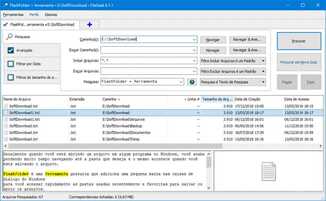The height and width of the screenshot is (201, 326).
Task: Click Navegar button next to Caminho(s)
Action: pos(213,40)
